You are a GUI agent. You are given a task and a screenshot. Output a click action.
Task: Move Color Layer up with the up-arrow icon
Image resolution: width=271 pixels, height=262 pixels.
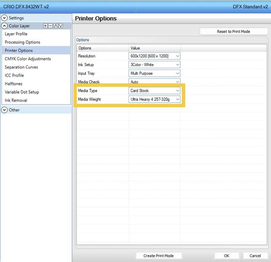55,26
